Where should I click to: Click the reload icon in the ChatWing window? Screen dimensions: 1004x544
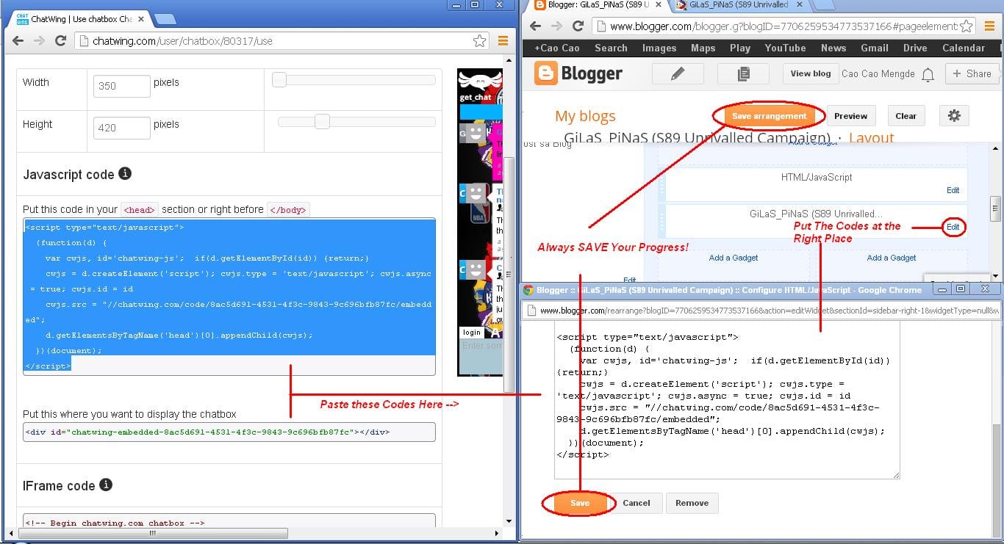tap(60, 42)
